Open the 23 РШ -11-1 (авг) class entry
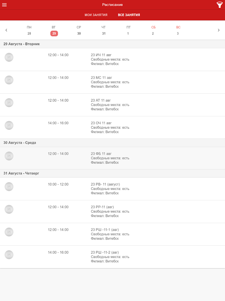 pos(112,234)
